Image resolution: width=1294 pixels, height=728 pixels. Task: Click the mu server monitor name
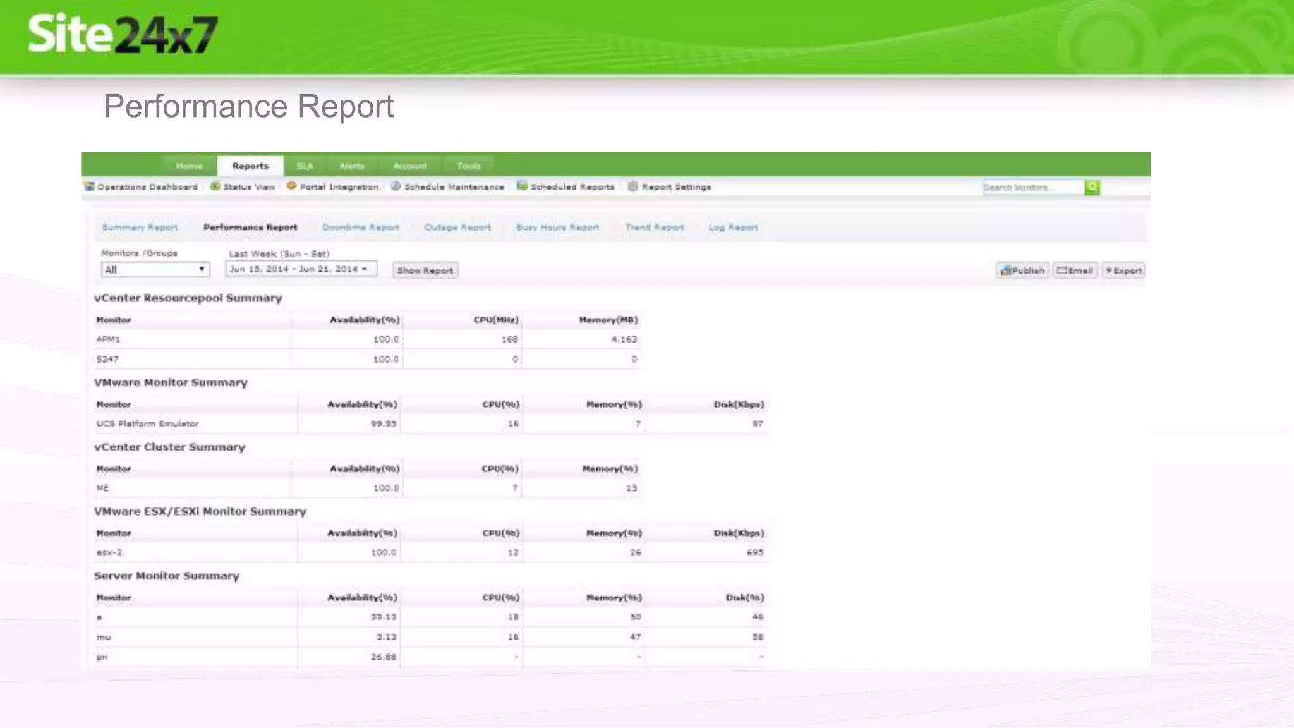[x=104, y=638]
